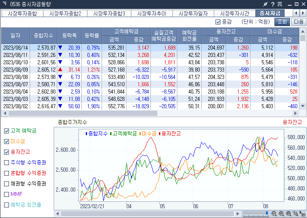Click the 2,616.47 index value
This screenshot has height=218, width=307.
pyautogui.click(x=46, y=106)
